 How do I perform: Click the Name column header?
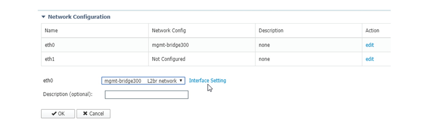[x=95, y=31]
